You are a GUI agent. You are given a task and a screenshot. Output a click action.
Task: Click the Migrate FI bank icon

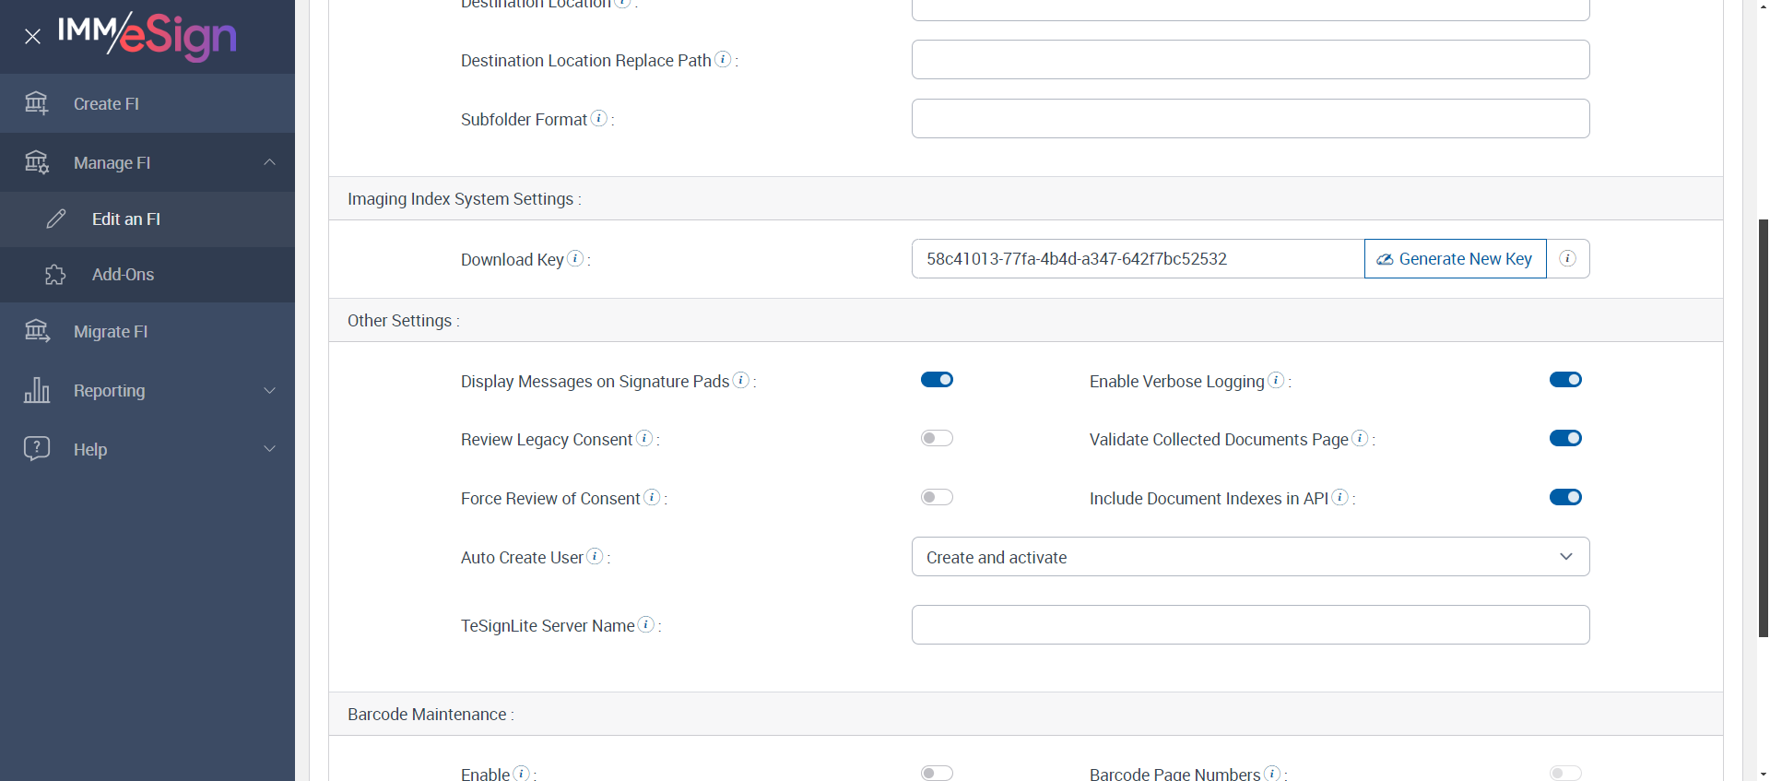[37, 331]
